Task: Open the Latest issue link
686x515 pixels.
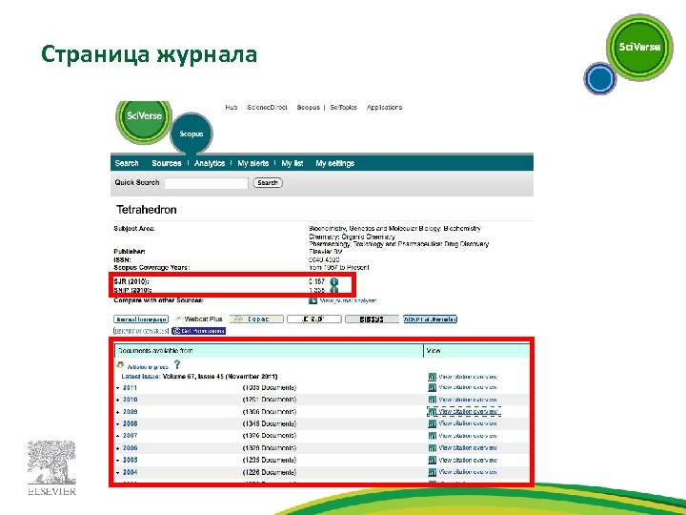Action: [141, 377]
